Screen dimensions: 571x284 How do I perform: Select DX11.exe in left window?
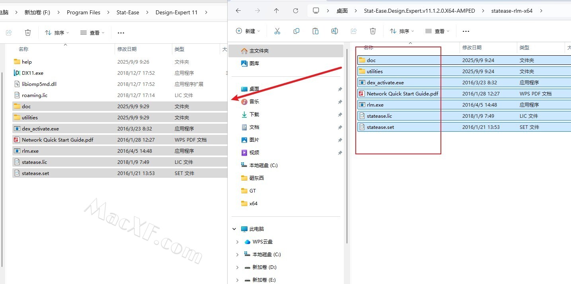coord(119,73)
